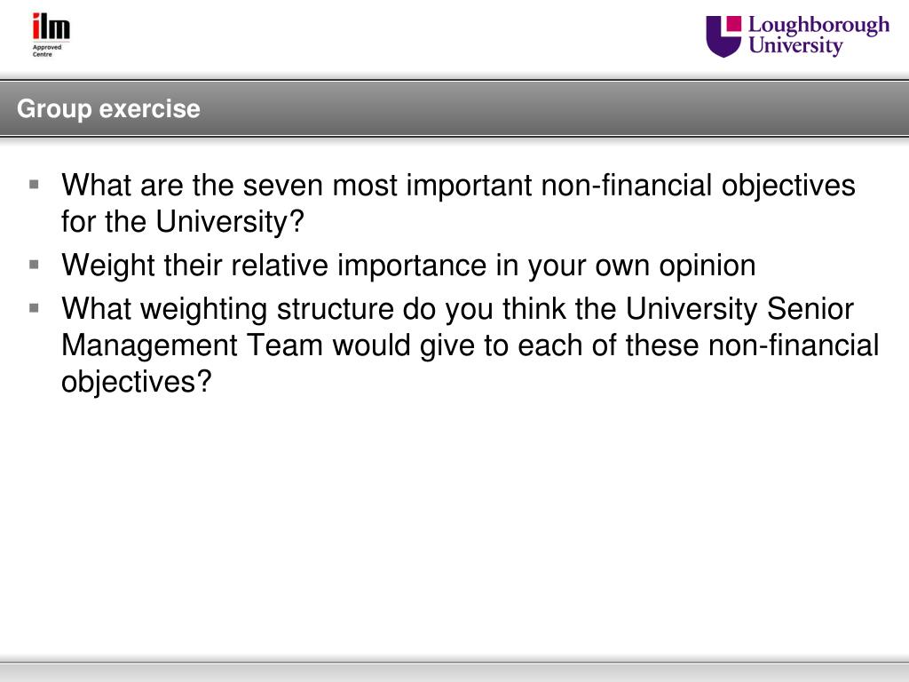Select "What are the seven most important" line

point(458,186)
